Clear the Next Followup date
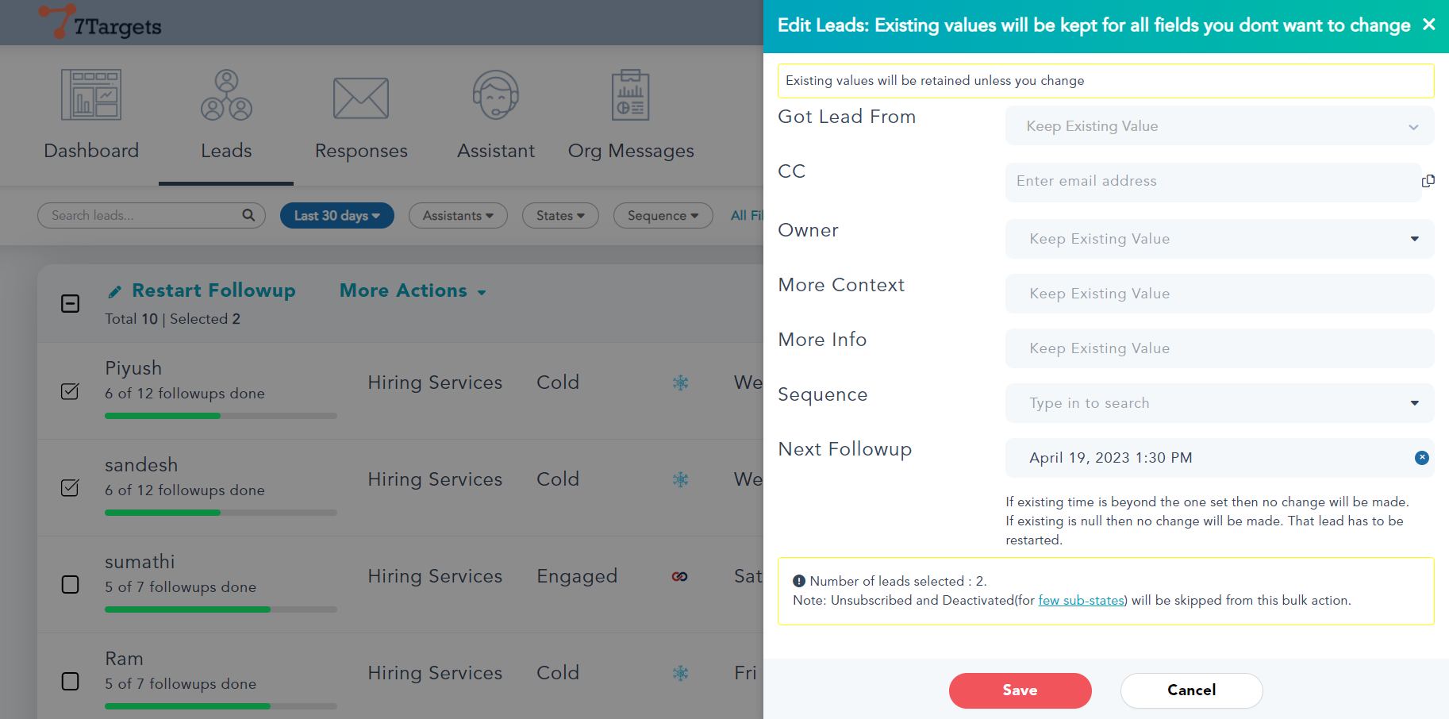This screenshot has height=719, width=1449. pyautogui.click(x=1422, y=458)
